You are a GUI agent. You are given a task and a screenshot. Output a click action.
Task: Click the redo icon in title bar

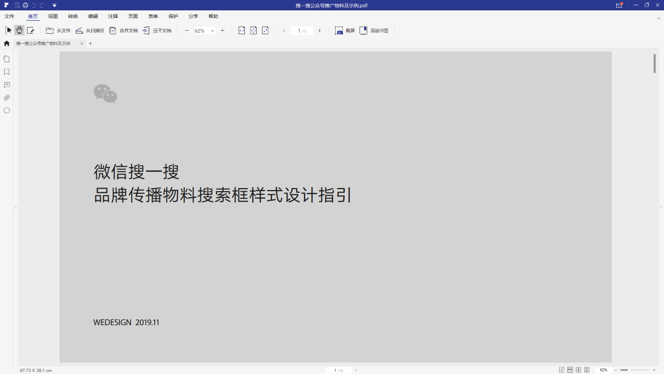coord(42,5)
